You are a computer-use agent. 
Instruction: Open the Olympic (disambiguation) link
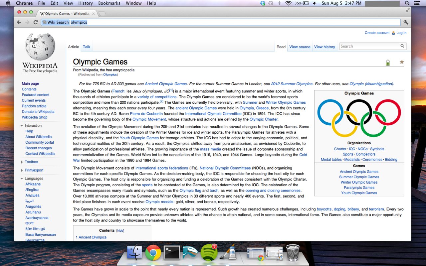[x=371, y=84]
